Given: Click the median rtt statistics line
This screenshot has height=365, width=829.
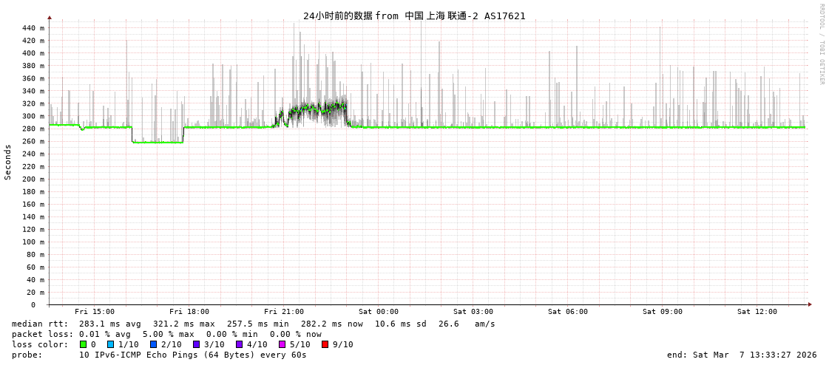Looking at the screenshot, I should (254, 324).
